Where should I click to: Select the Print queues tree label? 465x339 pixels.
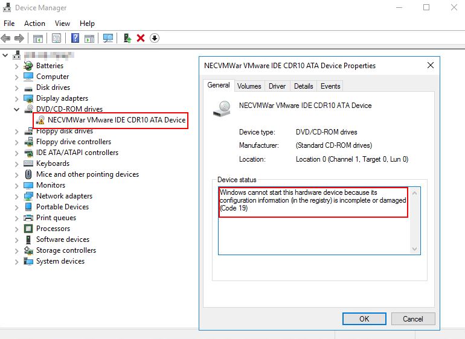point(56,218)
